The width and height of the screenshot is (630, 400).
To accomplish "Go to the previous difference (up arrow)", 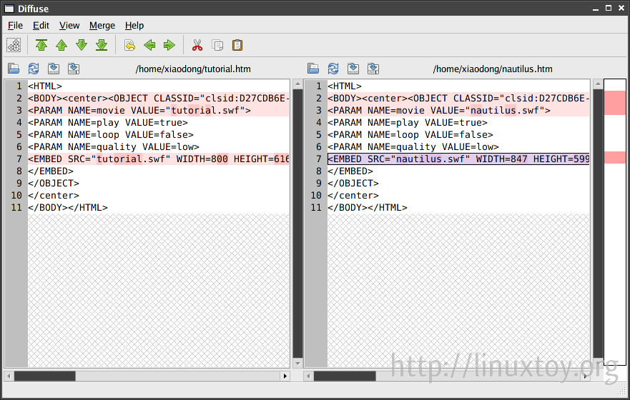I will [61, 45].
